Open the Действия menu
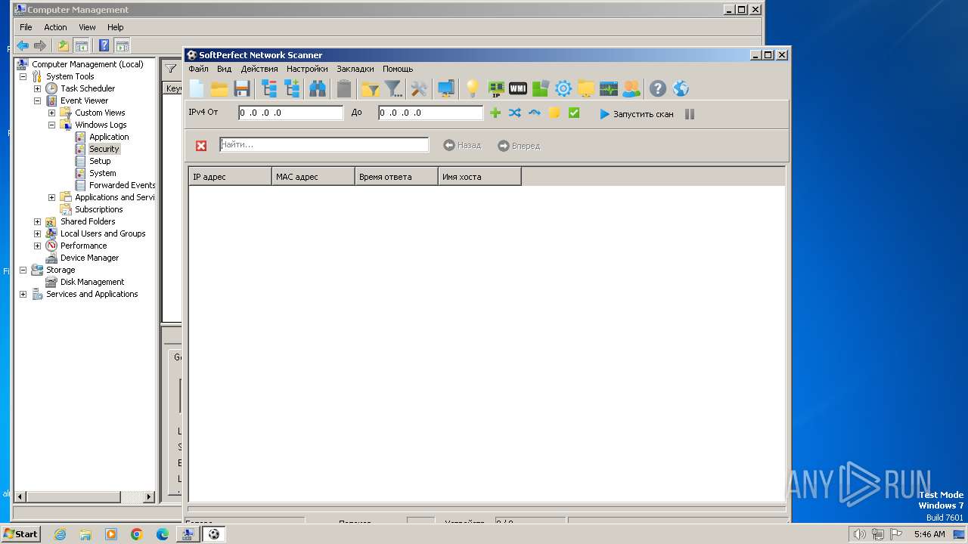 [259, 69]
